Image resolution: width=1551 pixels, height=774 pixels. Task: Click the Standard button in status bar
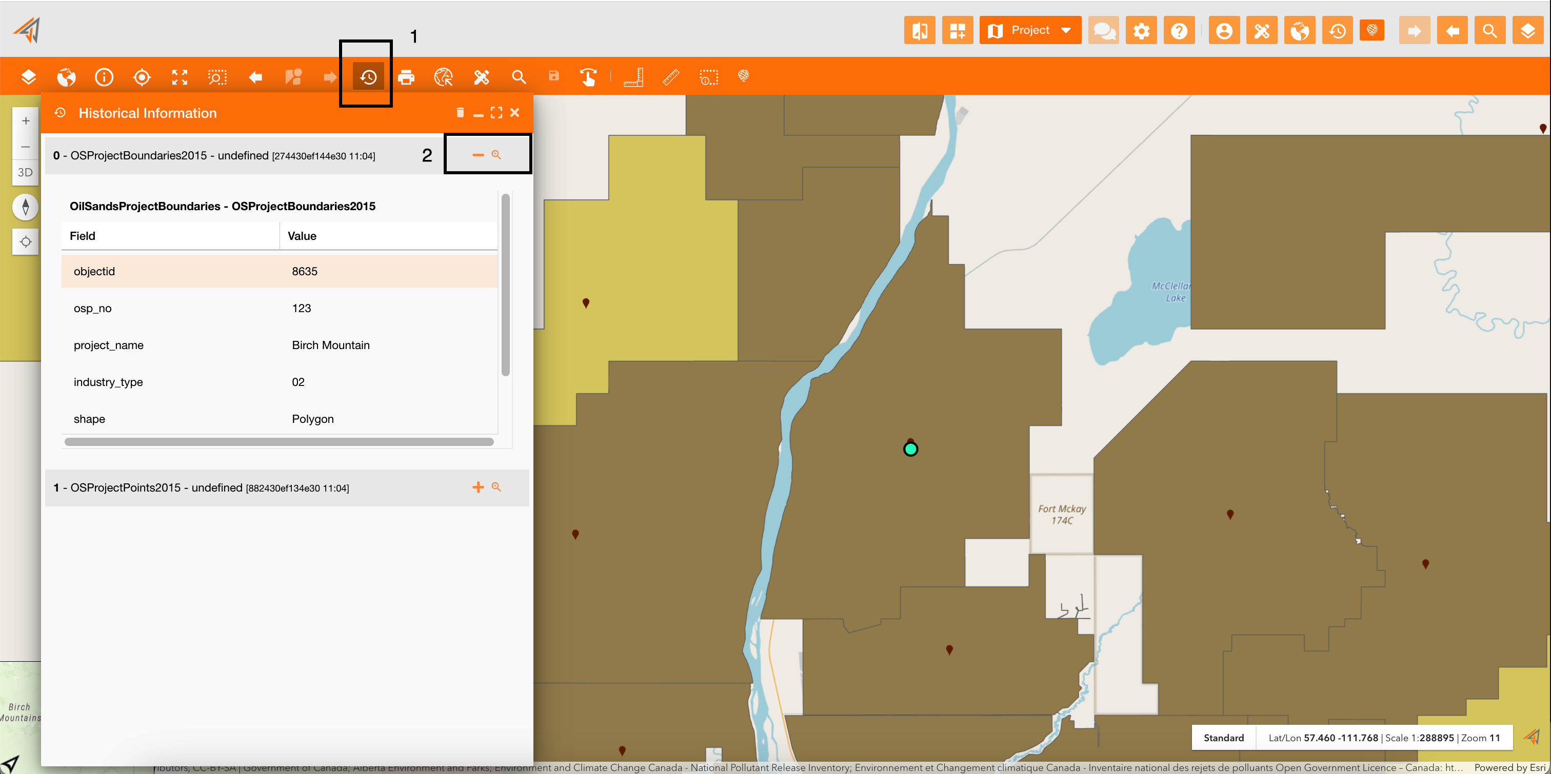coord(1223,738)
